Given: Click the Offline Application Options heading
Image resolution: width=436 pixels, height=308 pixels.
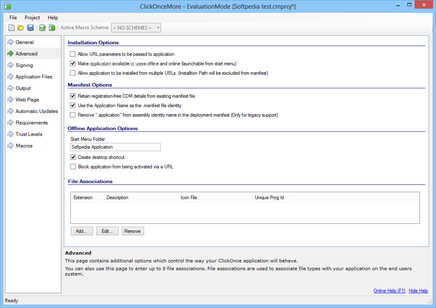Looking at the screenshot, I should (x=103, y=129).
